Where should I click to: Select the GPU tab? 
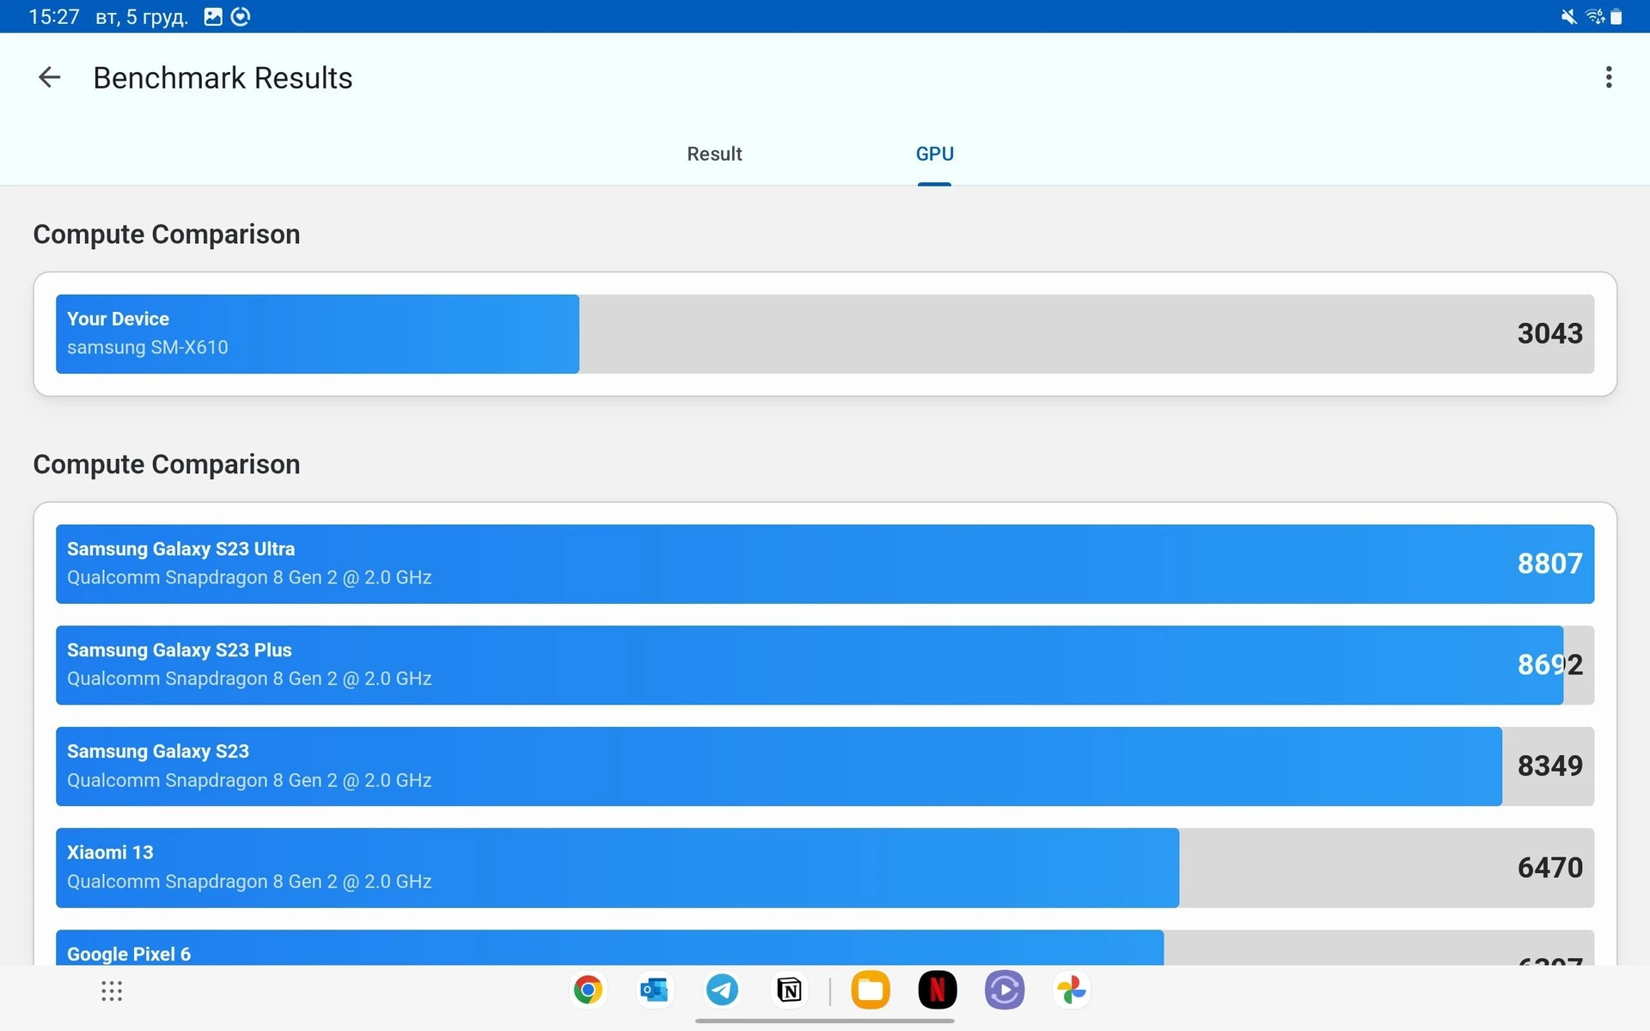point(934,154)
